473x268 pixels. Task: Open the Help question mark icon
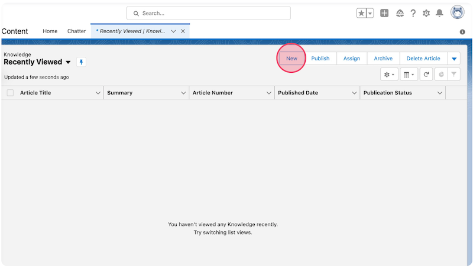click(413, 13)
